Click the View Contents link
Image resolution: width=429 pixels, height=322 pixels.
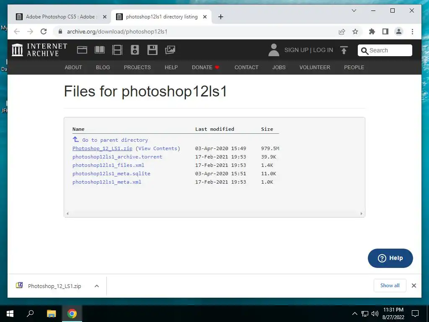point(158,148)
